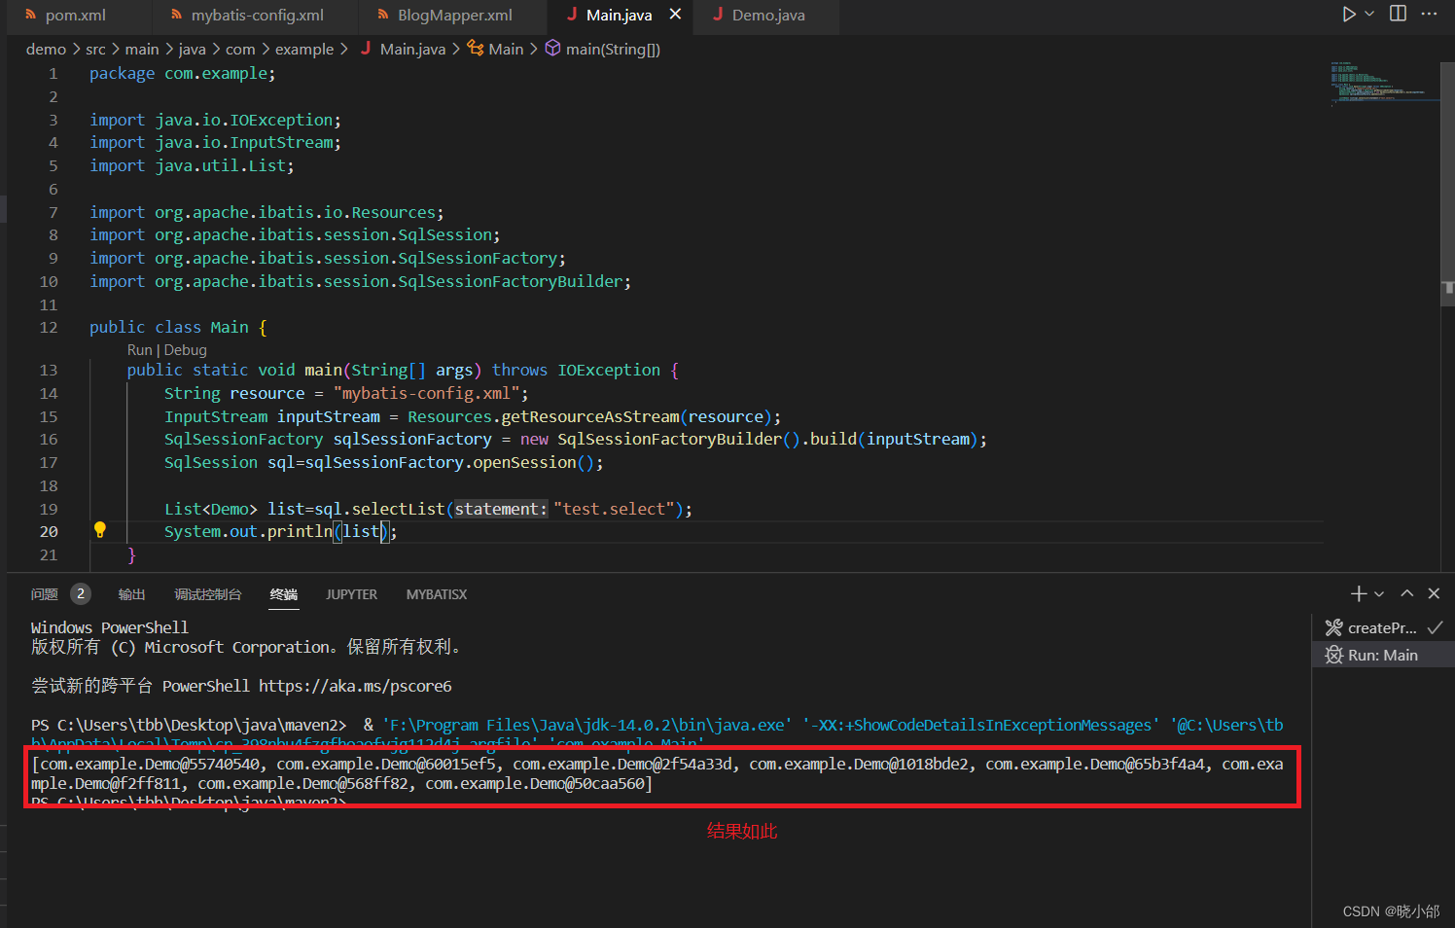Screen dimensions: 1455x928
Task: Close the panel with the X icon
Action: pos(1435,593)
